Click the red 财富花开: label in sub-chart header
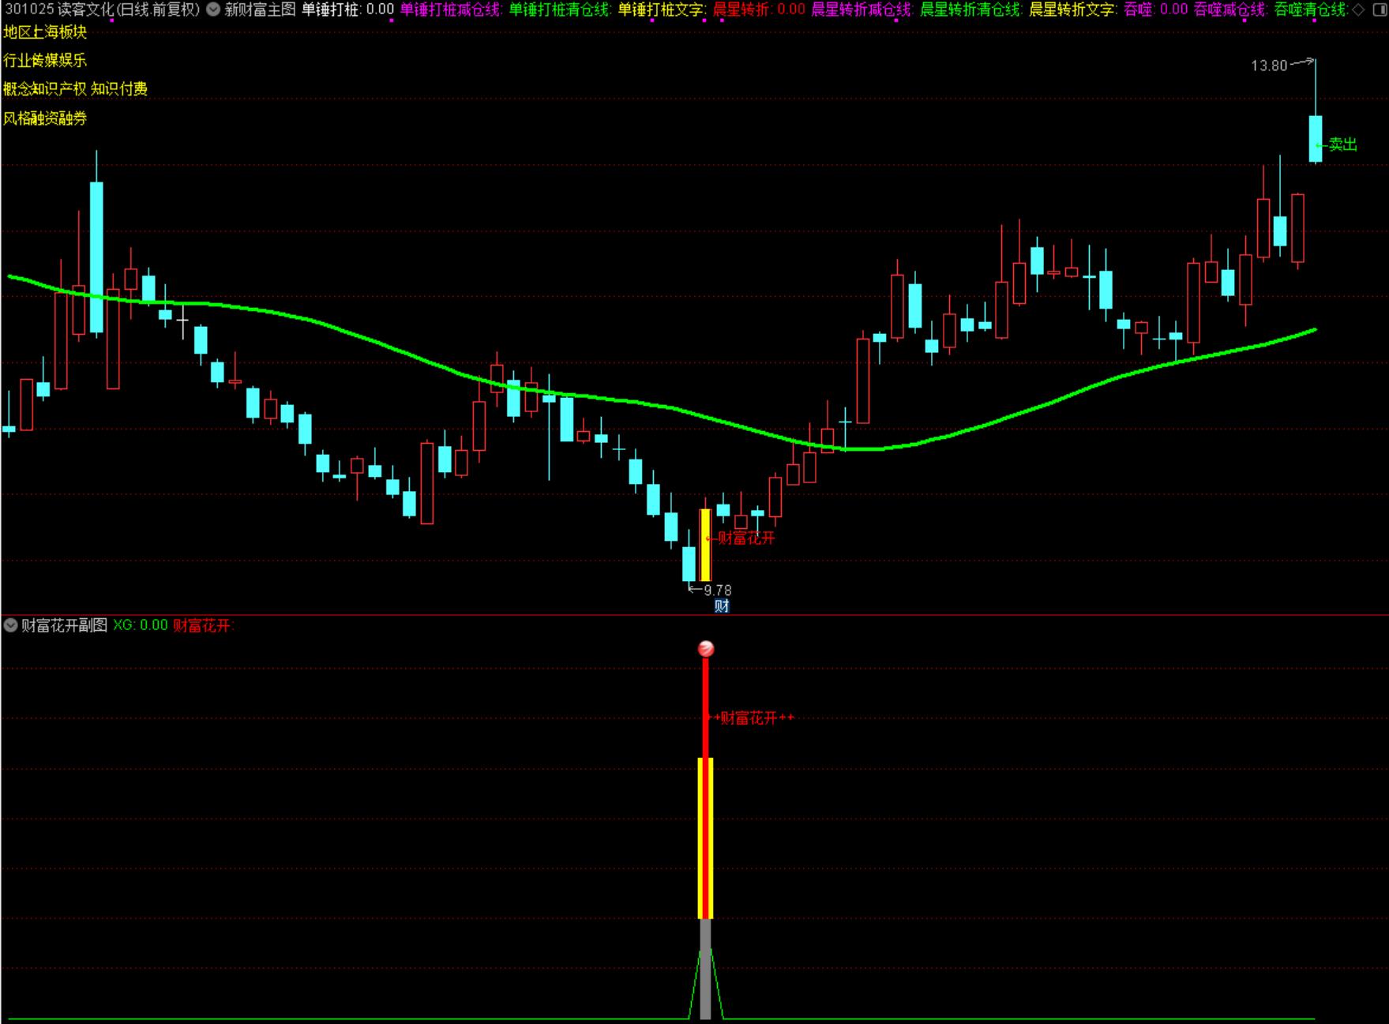This screenshot has width=1389, height=1024. pyautogui.click(x=204, y=626)
